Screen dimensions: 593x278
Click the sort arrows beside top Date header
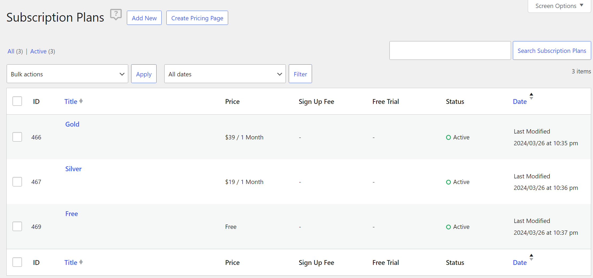click(531, 96)
